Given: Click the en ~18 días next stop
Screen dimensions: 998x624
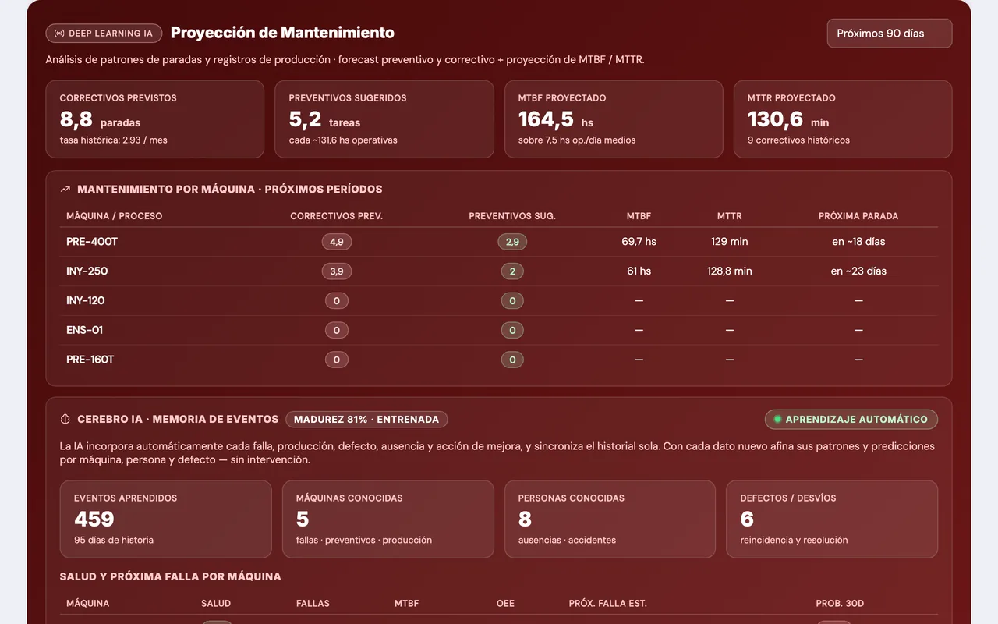Looking at the screenshot, I should point(858,242).
